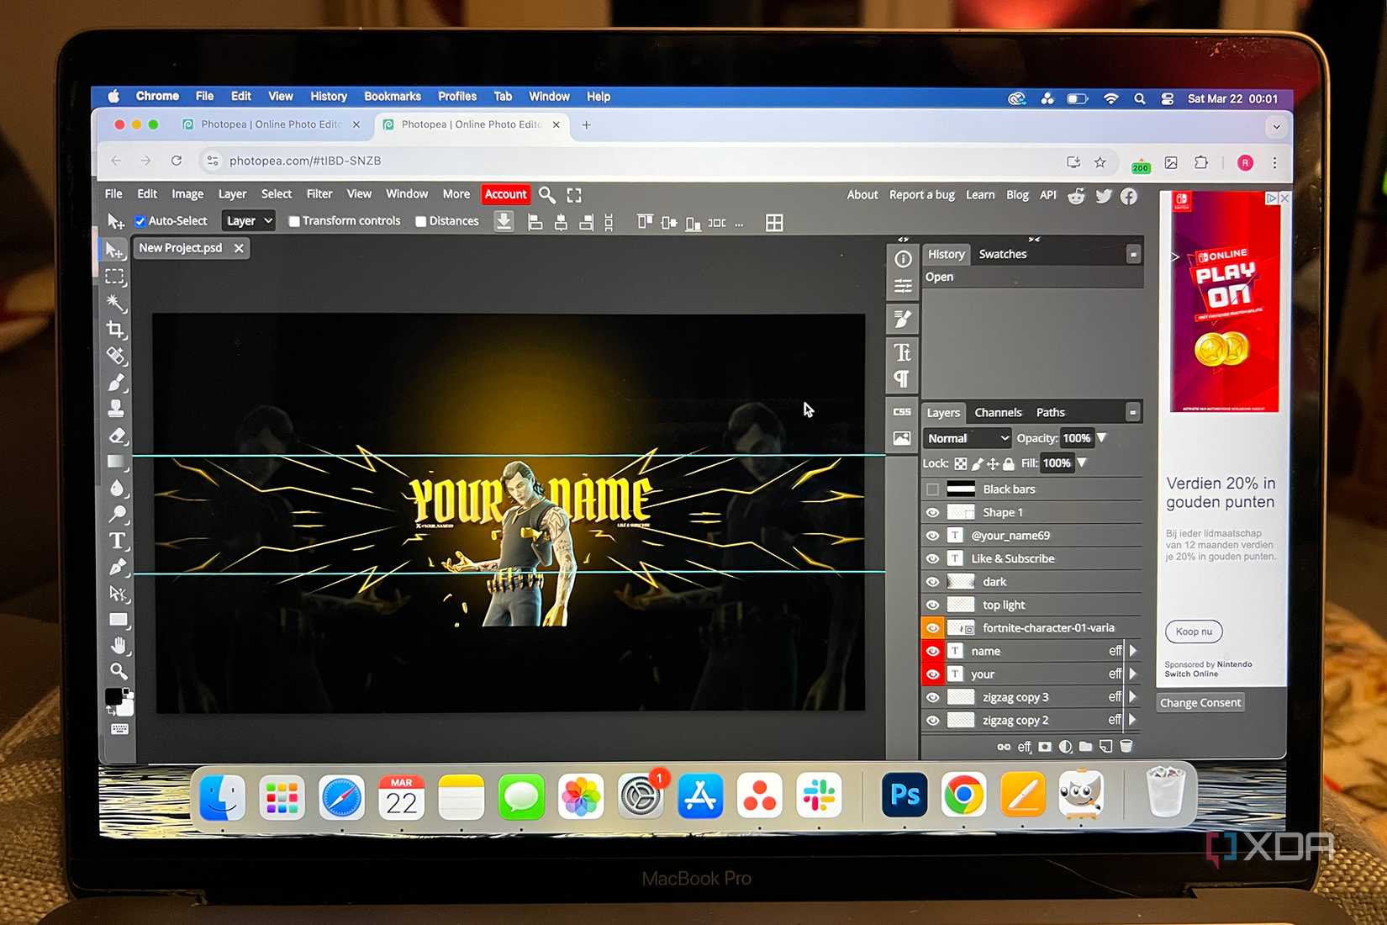The image size is (1387, 925).
Task: Switch to the Channels tab
Action: click(998, 412)
